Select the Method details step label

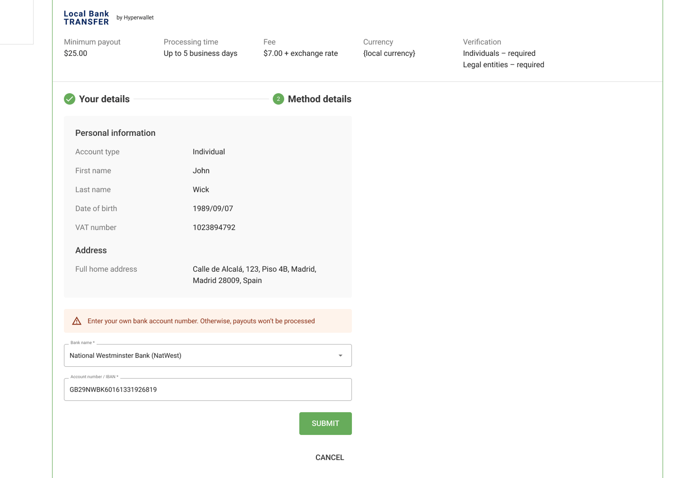coord(319,99)
